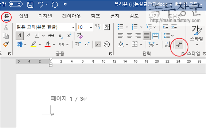The image size is (206, 128).
Task: Apply red font color
Action: (48, 44)
